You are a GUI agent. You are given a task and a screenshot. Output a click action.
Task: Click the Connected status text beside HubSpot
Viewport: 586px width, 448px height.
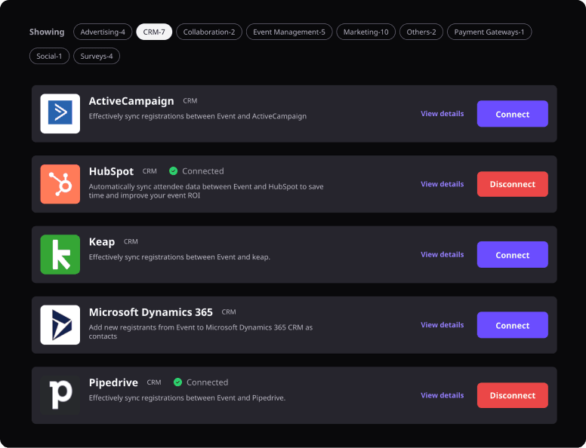point(203,171)
